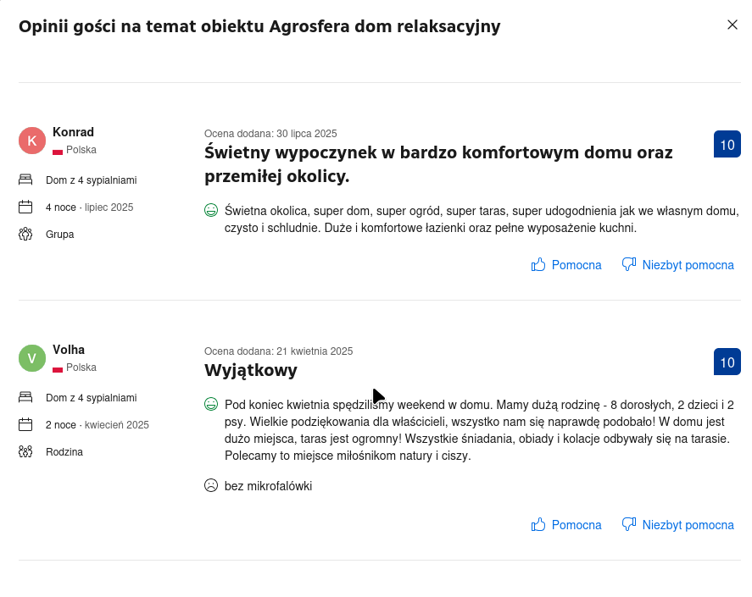This screenshot has width=752, height=597.
Task: Click the Rodzina traveler type icon
Action: (25, 452)
